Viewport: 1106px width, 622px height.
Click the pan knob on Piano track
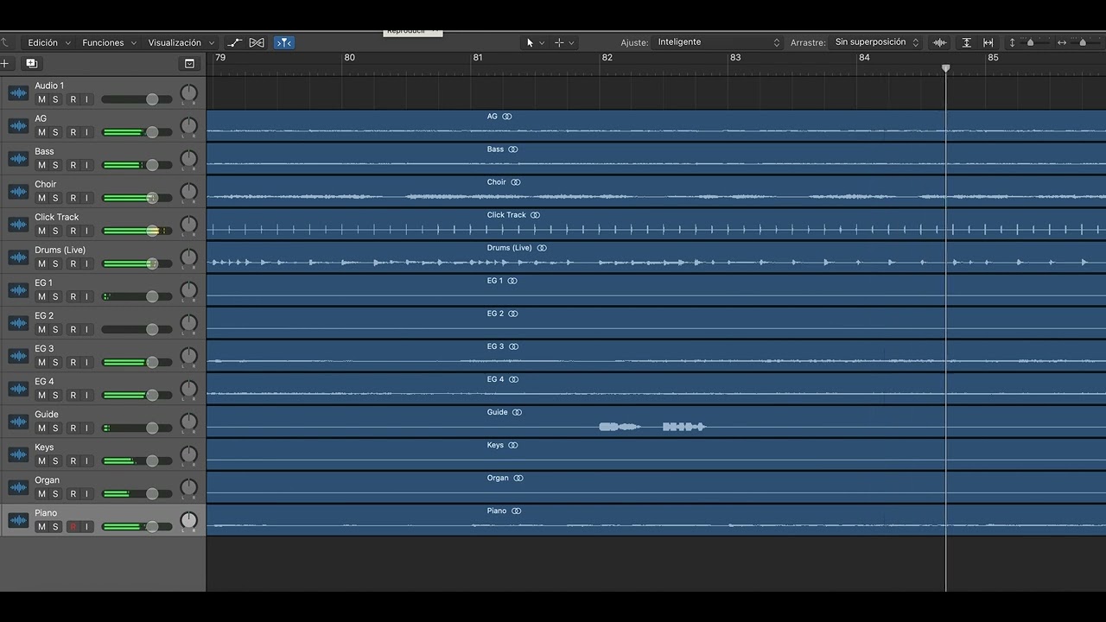click(x=188, y=521)
